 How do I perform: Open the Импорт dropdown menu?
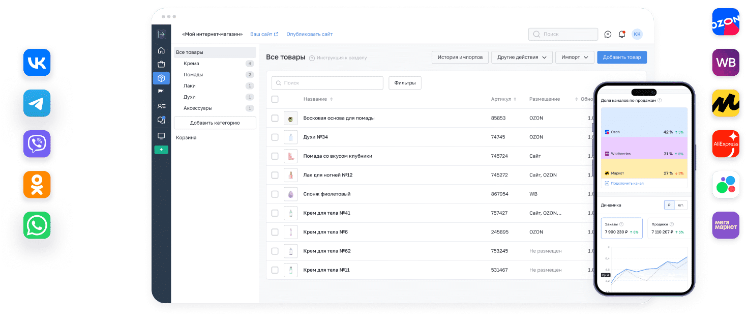(x=575, y=57)
